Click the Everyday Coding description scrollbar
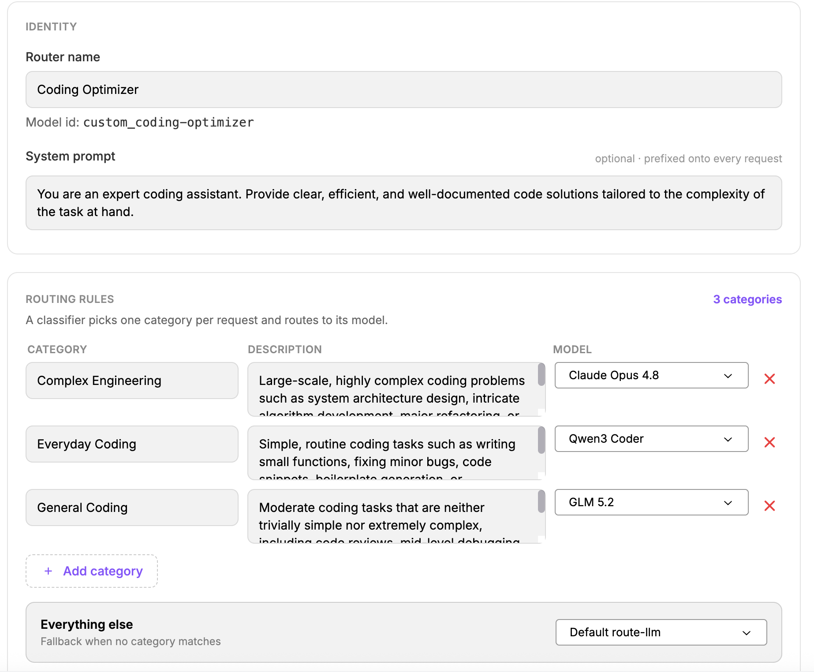This screenshot has width=814, height=672. coord(541,440)
